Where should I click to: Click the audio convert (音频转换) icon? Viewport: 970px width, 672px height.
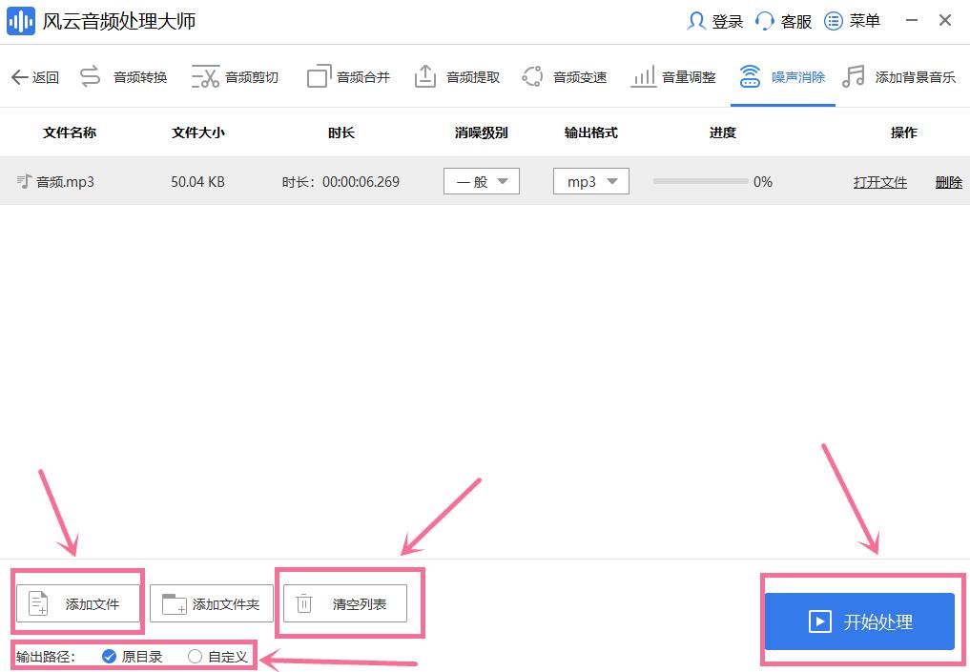(x=91, y=77)
